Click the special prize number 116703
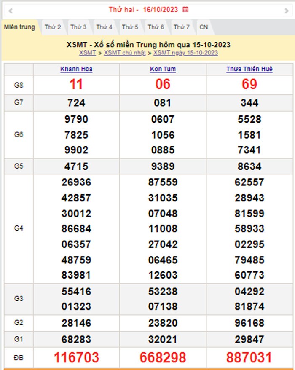 [x=76, y=358]
